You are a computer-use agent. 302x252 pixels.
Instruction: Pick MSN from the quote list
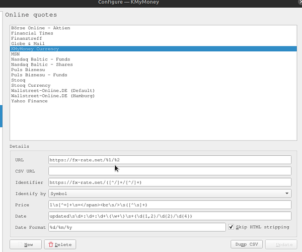tap(16, 54)
